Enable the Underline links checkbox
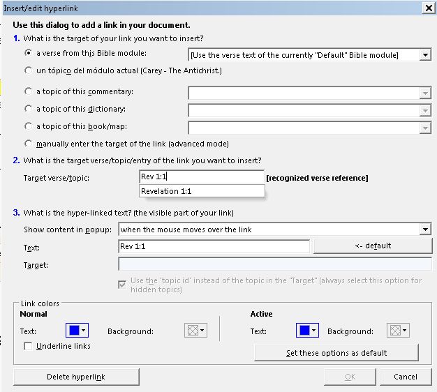This screenshot has height=392, width=437. point(28,346)
